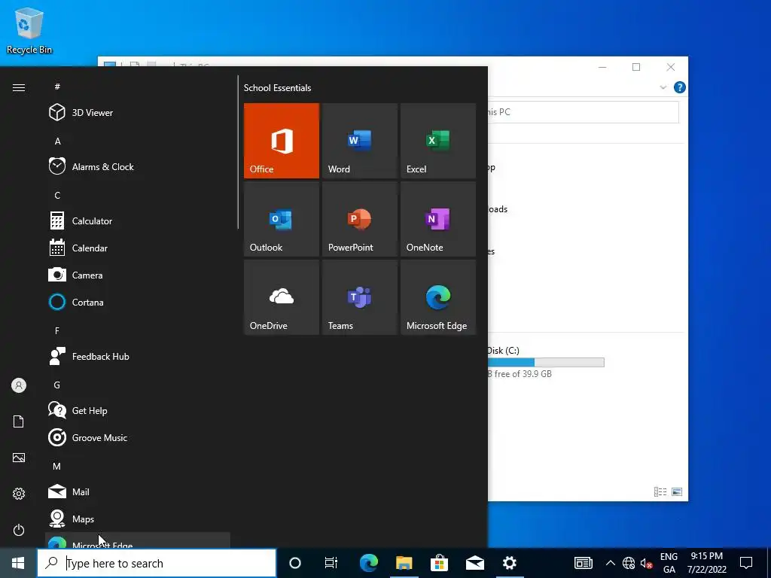Open the Microsoft Edge tile
771x578 pixels.
(x=438, y=297)
